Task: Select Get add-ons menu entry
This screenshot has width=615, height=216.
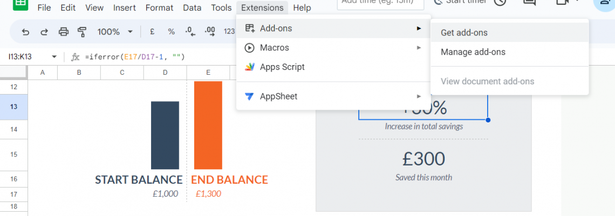Action: 464,33
